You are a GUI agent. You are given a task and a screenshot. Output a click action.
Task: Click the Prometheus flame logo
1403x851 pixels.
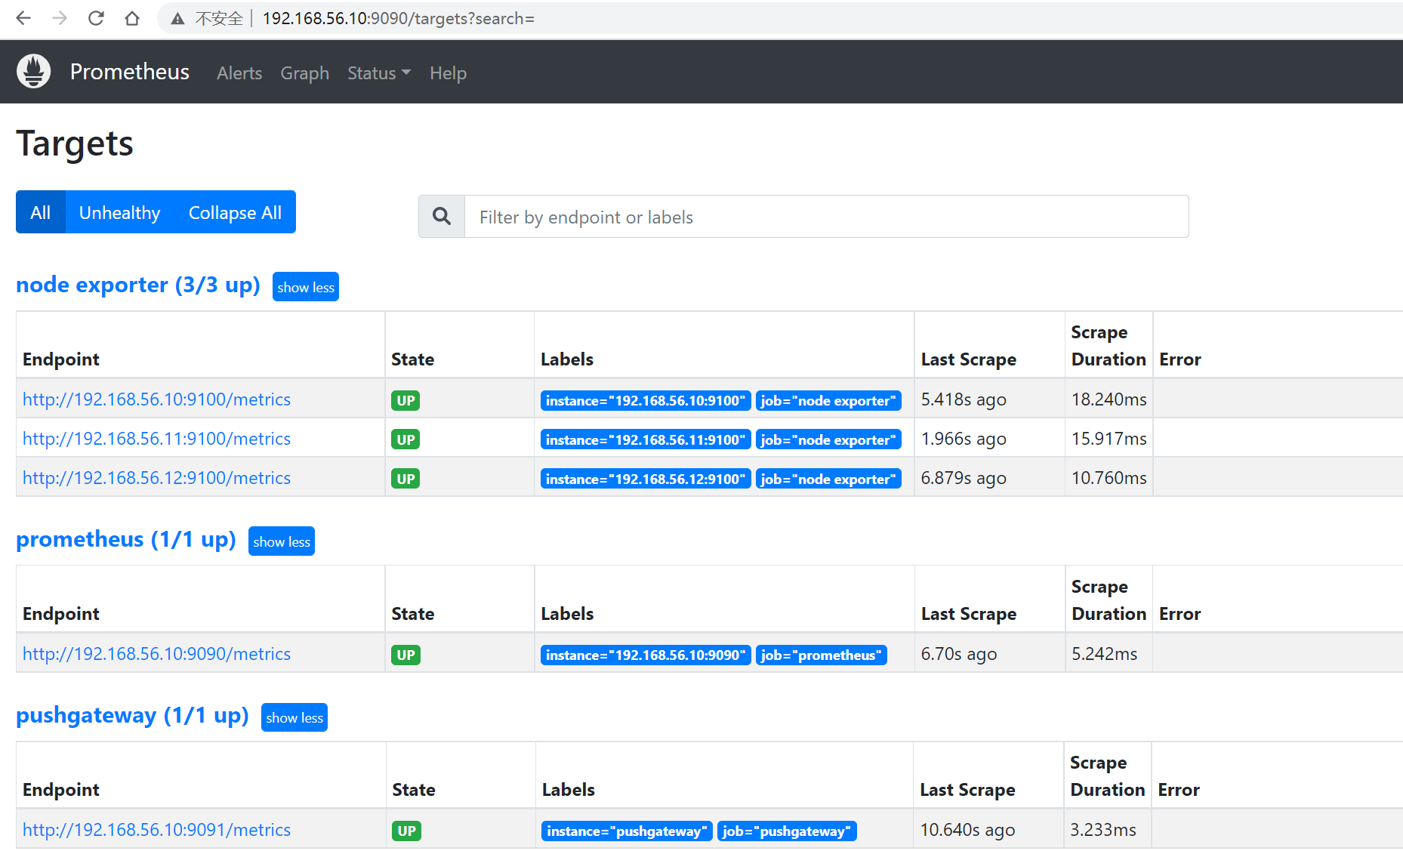[34, 72]
